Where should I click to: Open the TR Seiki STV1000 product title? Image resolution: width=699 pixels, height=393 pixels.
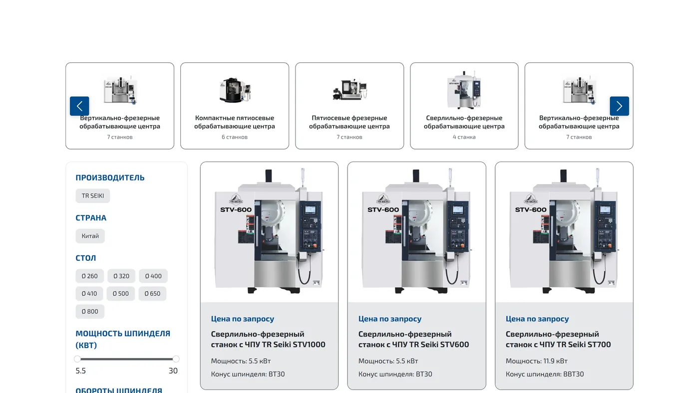[268, 339]
